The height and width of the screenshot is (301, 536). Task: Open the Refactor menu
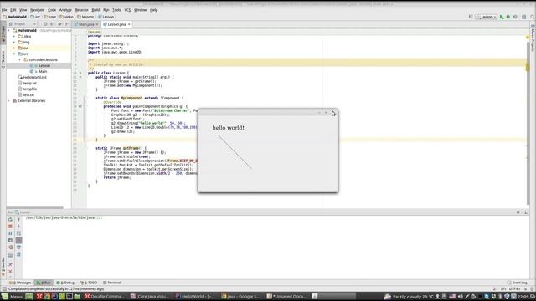pyautogui.click(x=81, y=10)
